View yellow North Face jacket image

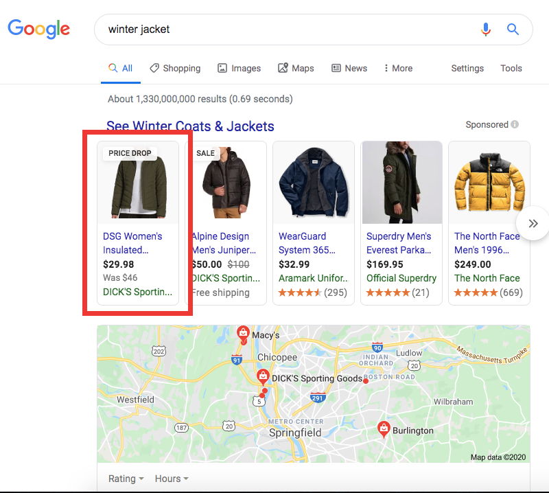pyautogui.click(x=489, y=183)
